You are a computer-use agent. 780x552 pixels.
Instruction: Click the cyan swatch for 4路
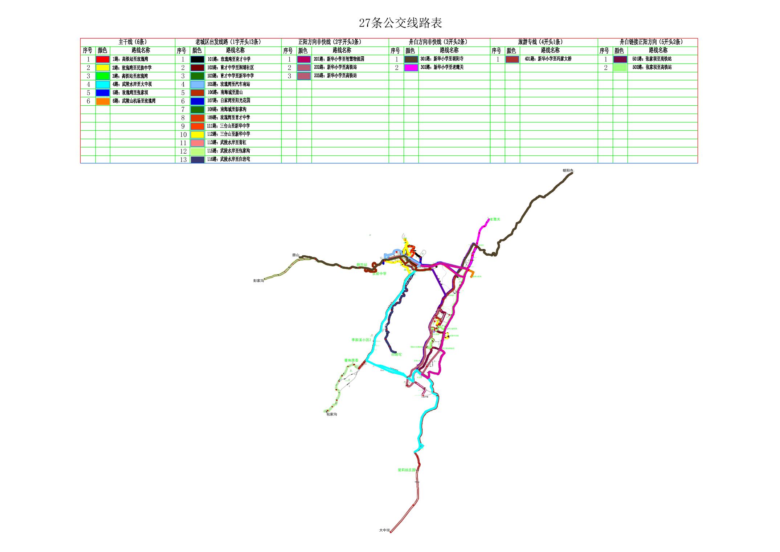click(103, 84)
